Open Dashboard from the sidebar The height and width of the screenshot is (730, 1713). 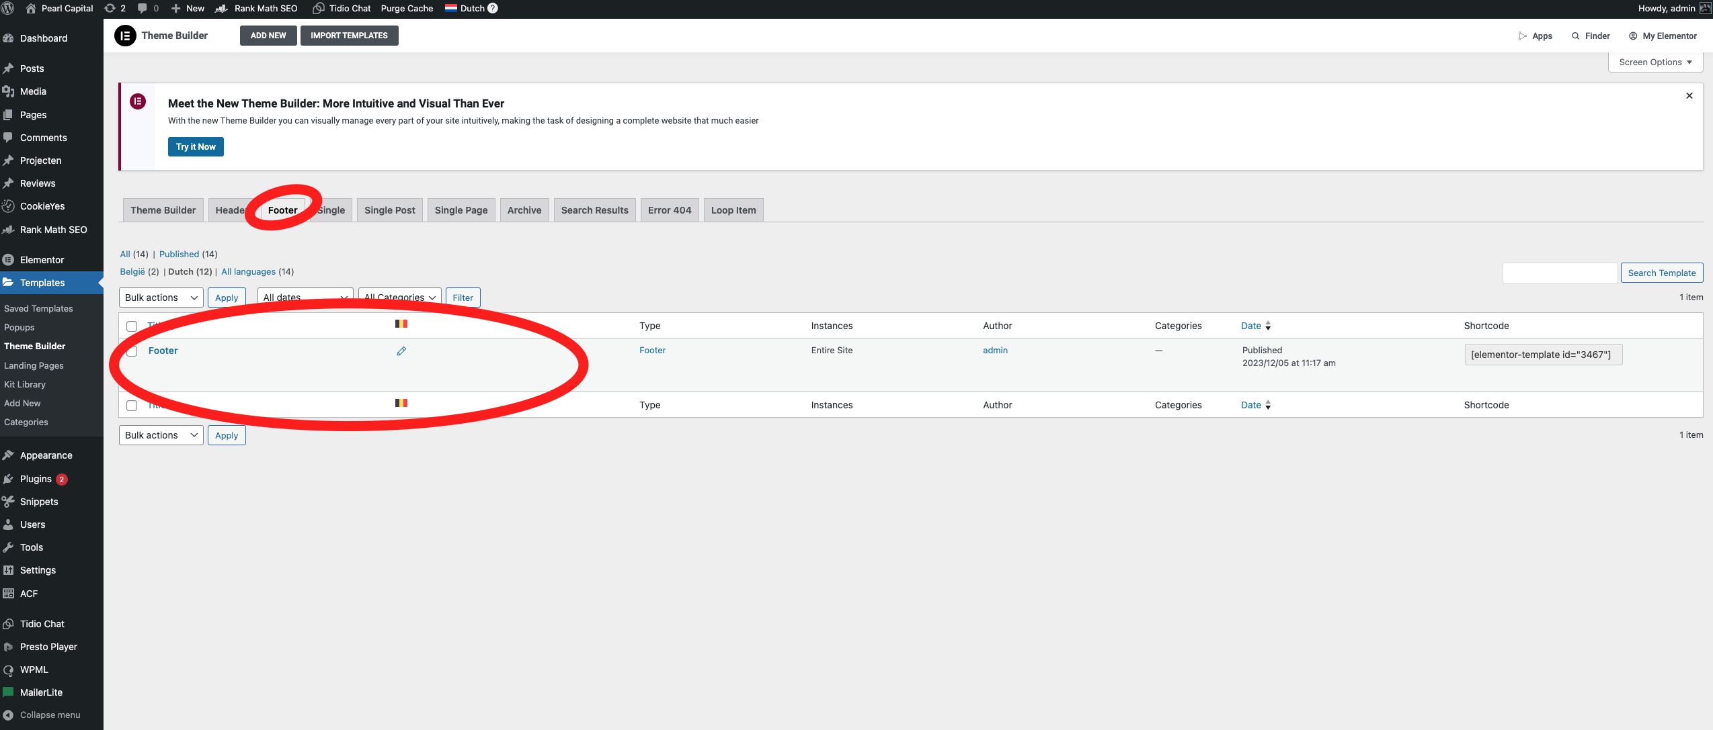tap(44, 38)
